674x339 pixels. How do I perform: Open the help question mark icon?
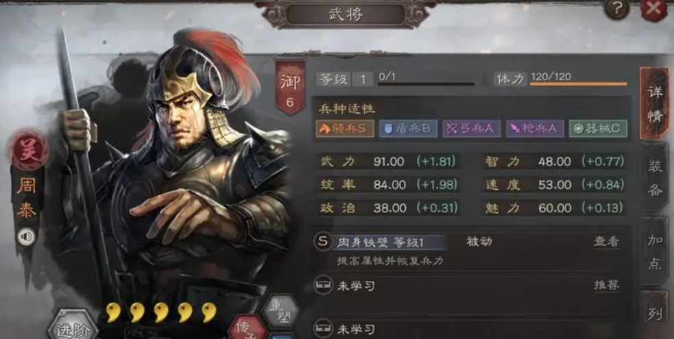pos(617,10)
